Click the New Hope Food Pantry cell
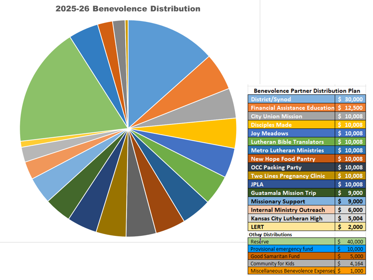This screenshot has height=280, width=373. pyautogui.click(x=291, y=159)
